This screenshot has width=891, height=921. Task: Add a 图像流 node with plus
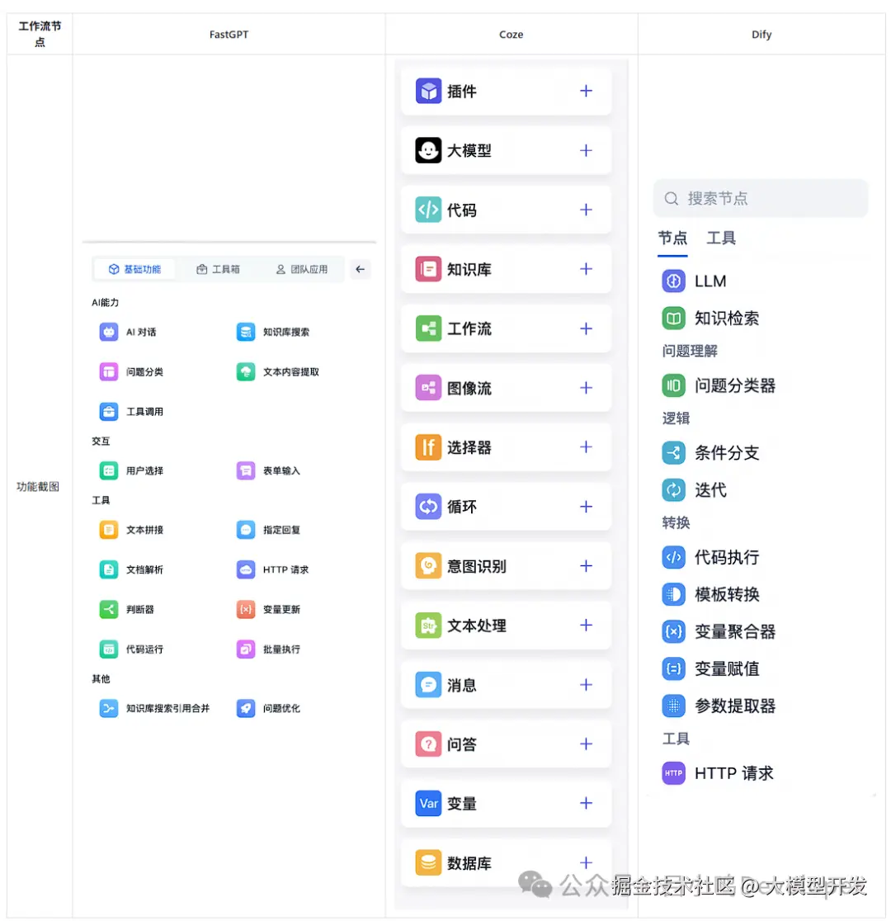587,388
